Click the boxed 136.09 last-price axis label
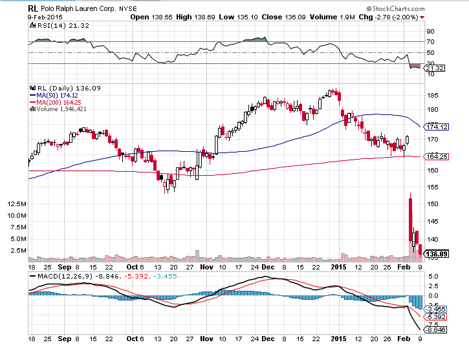Screen dimensions: 469x347 pyautogui.click(x=436, y=254)
